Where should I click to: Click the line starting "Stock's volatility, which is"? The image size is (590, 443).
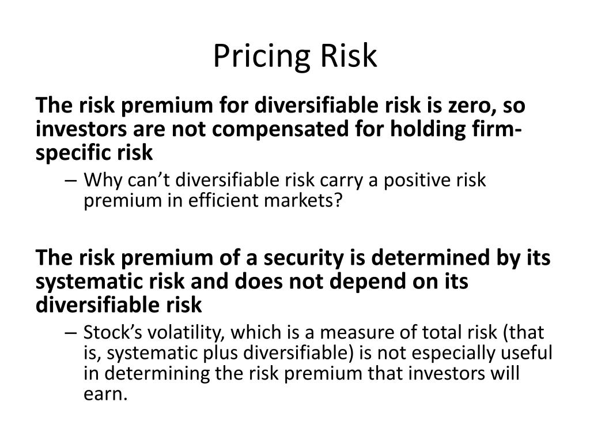click(313, 333)
